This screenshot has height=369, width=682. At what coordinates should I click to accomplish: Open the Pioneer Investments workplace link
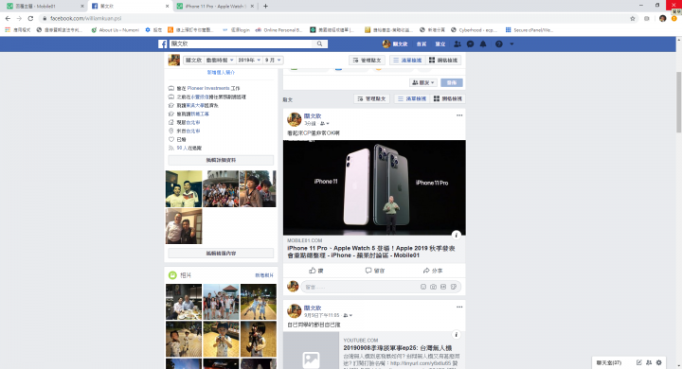click(x=208, y=88)
